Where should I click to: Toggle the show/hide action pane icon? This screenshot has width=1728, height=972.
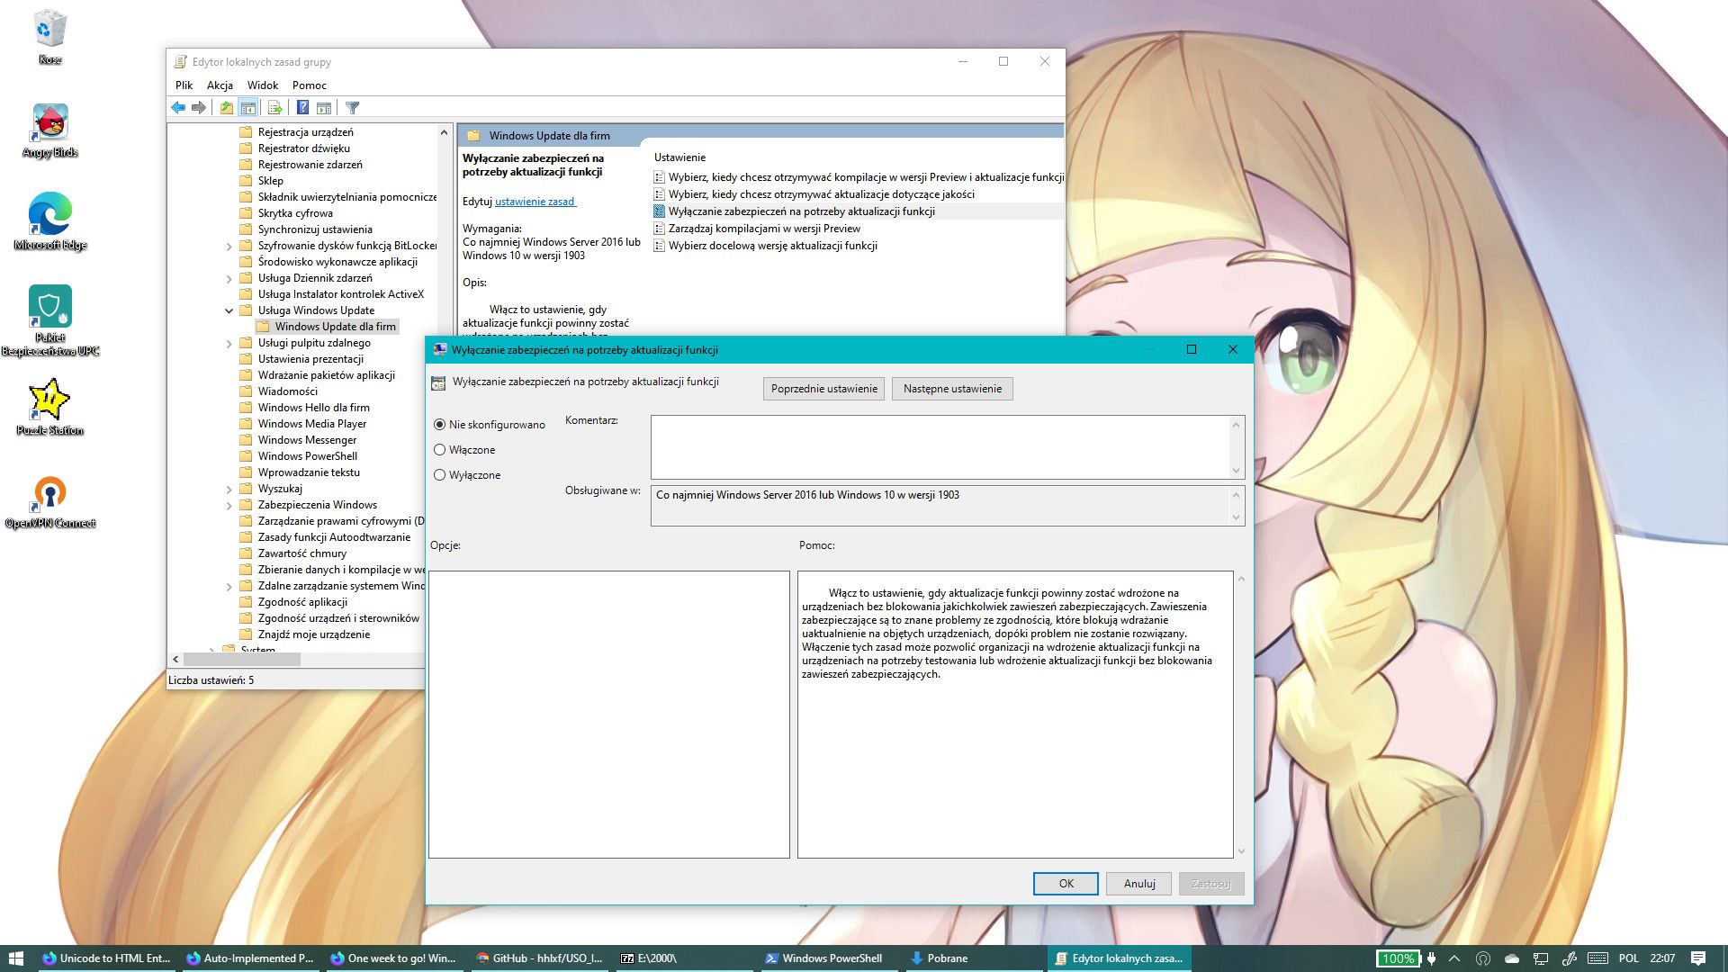(324, 108)
